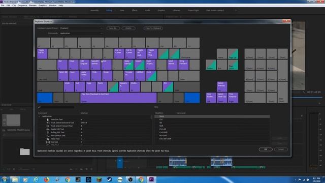Click the clock in the system tray

pyautogui.click(x=316, y=179)
